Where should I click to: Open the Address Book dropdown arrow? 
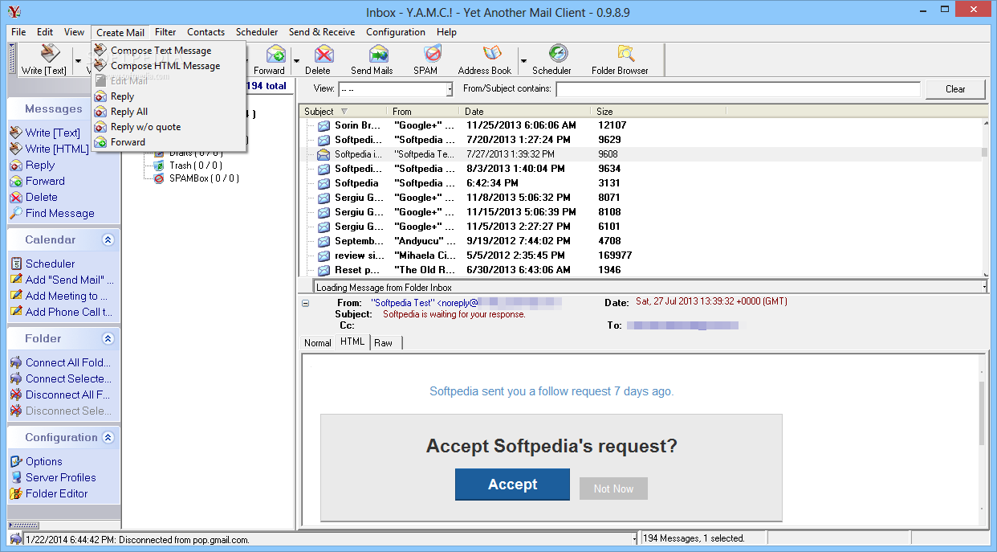click(x=523, y=60)
